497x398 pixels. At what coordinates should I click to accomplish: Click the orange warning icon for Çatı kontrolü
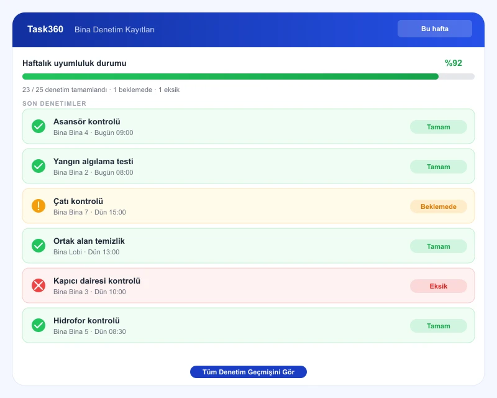tap(39, 206)
